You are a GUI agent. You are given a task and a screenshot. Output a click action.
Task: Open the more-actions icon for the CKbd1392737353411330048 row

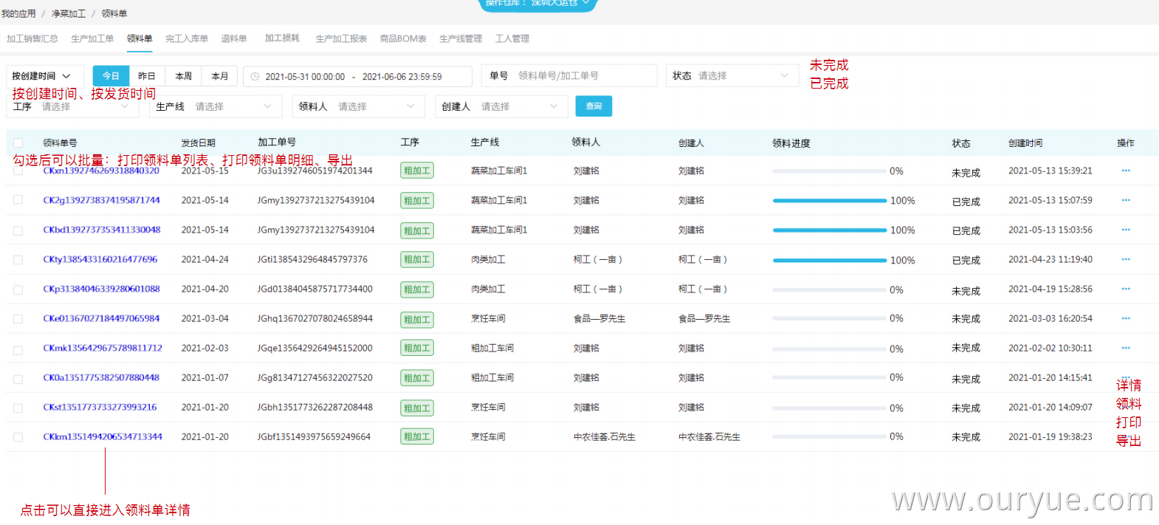[1125, 230]
